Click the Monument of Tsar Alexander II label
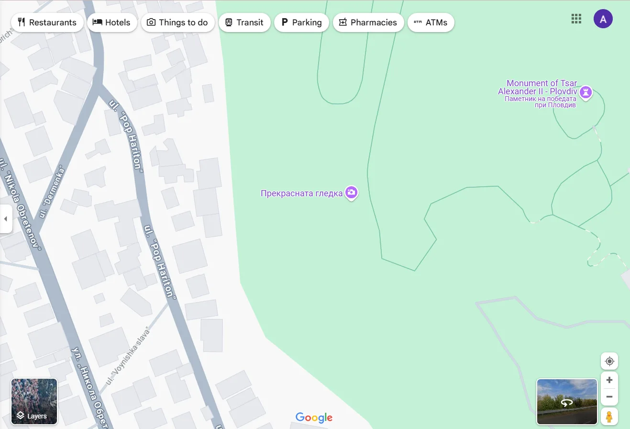This screenshot has width=630, height=429. click(538, 87)
